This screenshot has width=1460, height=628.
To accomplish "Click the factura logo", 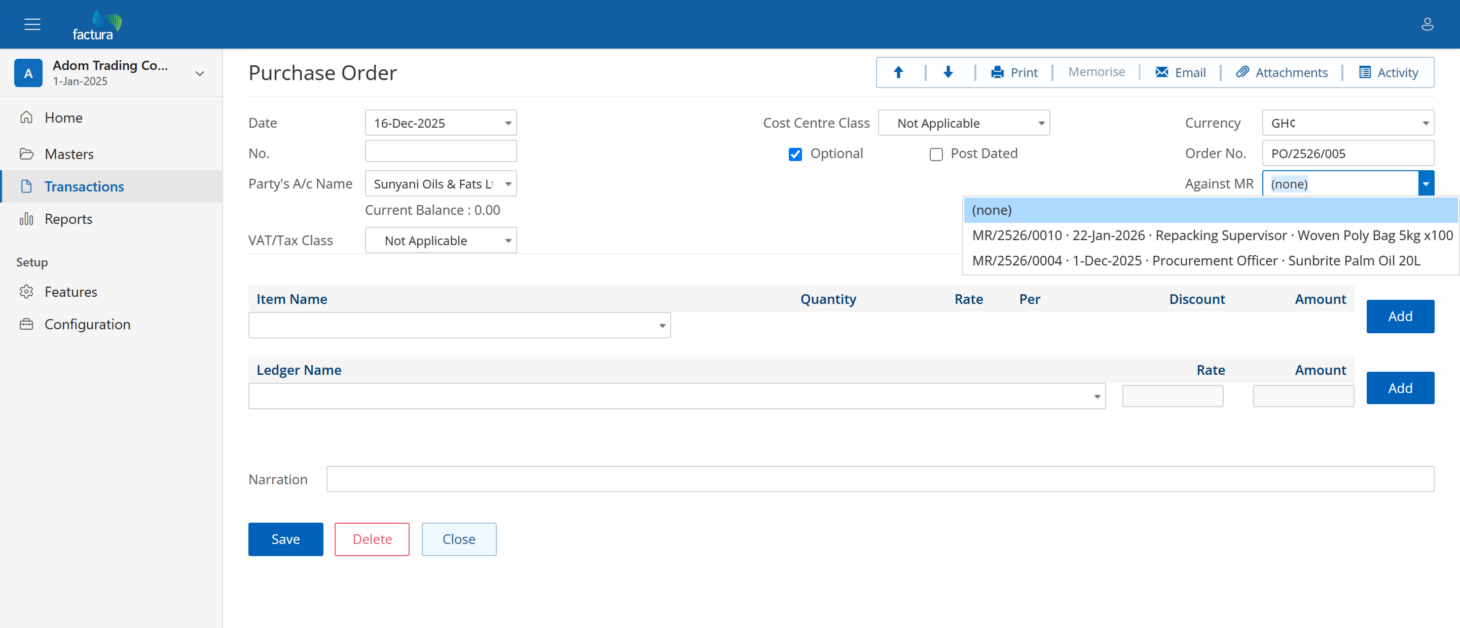I will 97,25.
